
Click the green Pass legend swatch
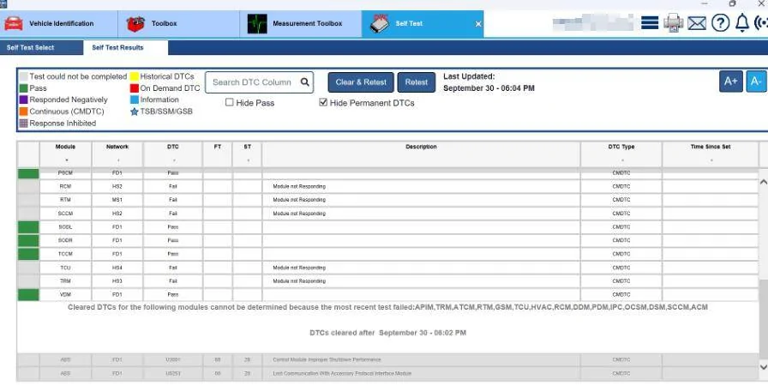click(x=23, y=88)
